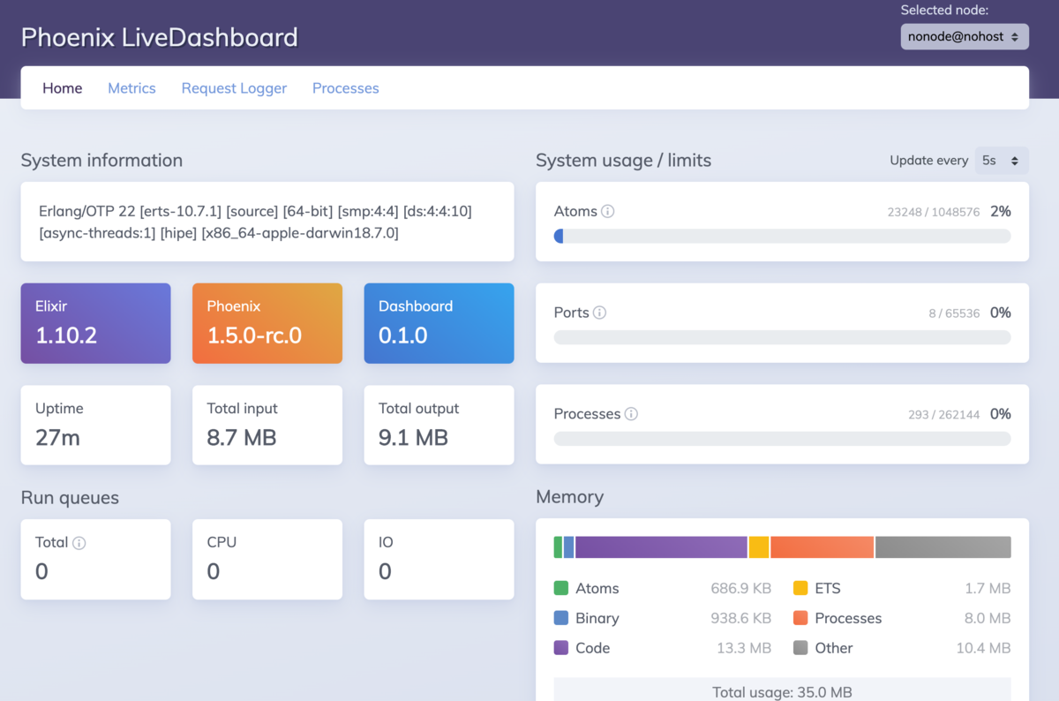
Task: Click the 13.3 MB Code memory value
Action: coord(744,648)
